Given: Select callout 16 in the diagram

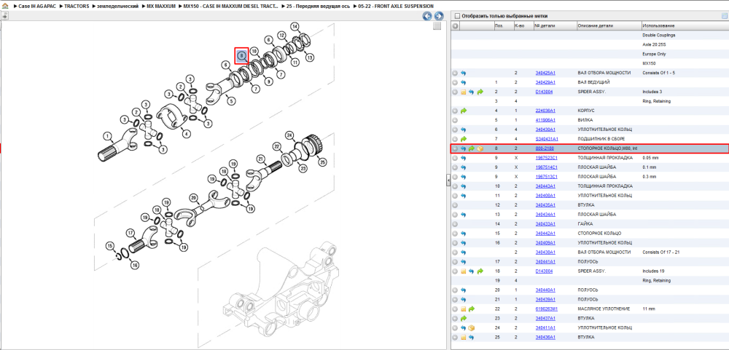Looking at the screenshot, I should tap(134, 266).
